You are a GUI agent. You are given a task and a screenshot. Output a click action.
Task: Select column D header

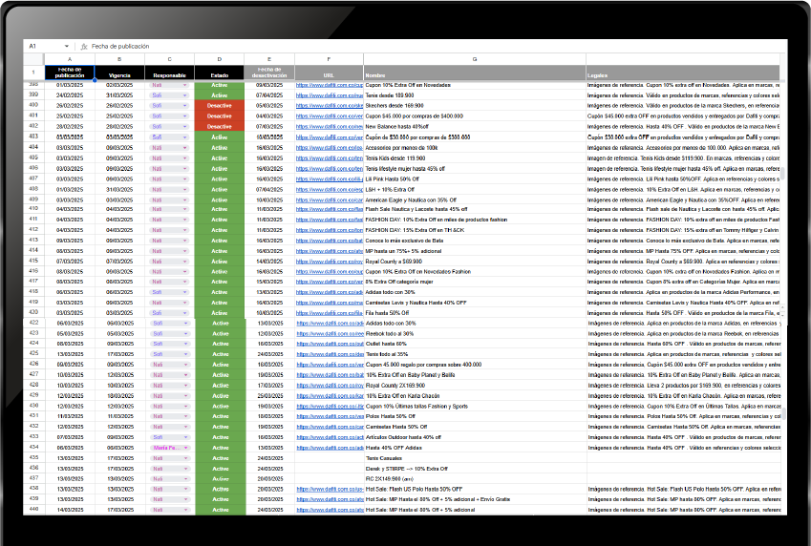coord(220,59)
